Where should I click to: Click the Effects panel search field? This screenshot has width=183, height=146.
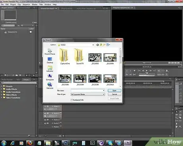tap(19, 83)
